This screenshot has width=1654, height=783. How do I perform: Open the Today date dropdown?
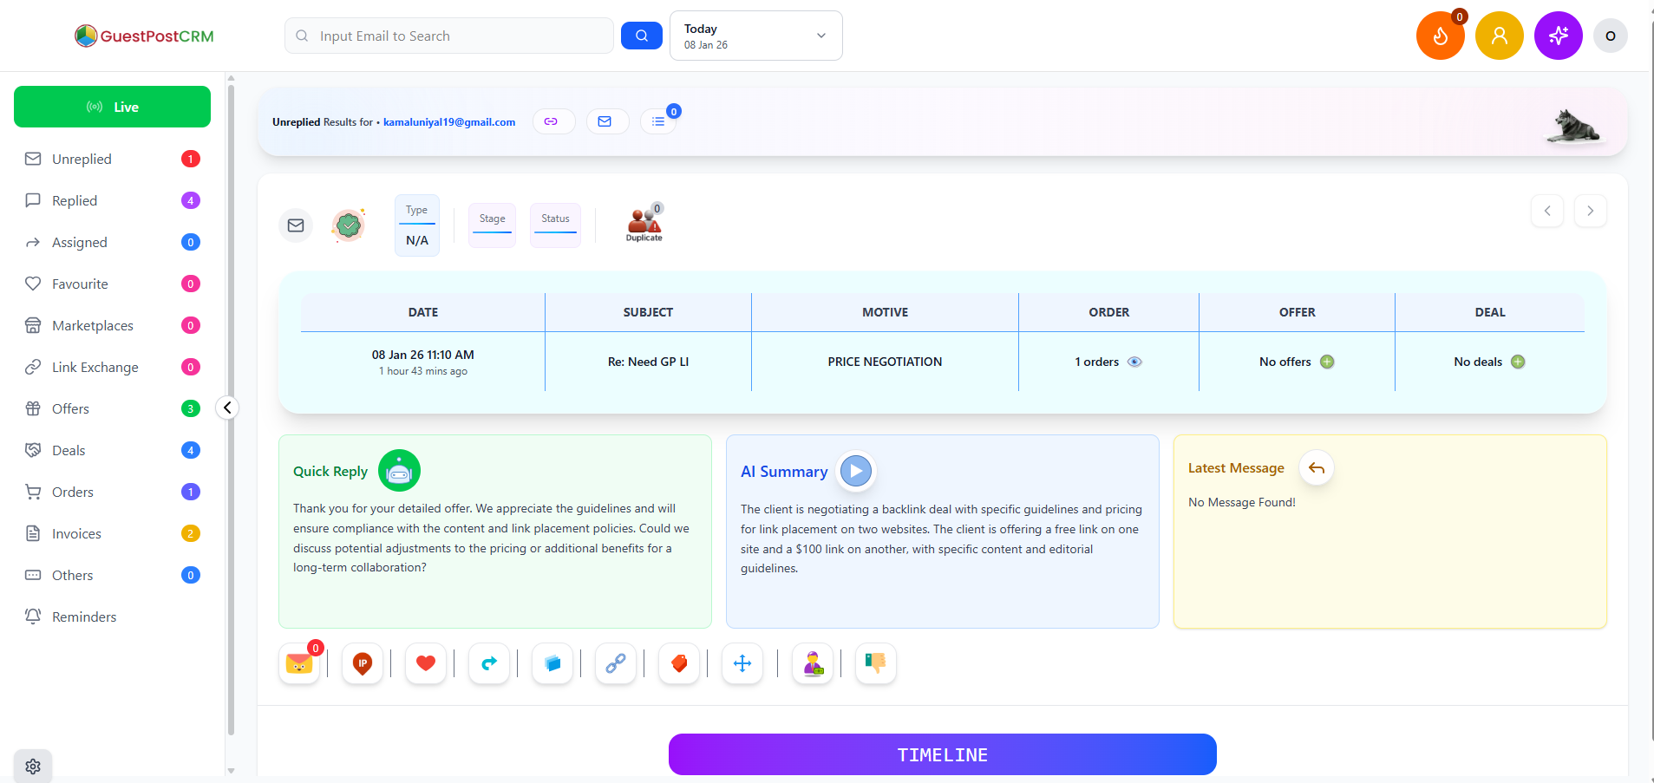pyautogui.click(x=755, y=36)
